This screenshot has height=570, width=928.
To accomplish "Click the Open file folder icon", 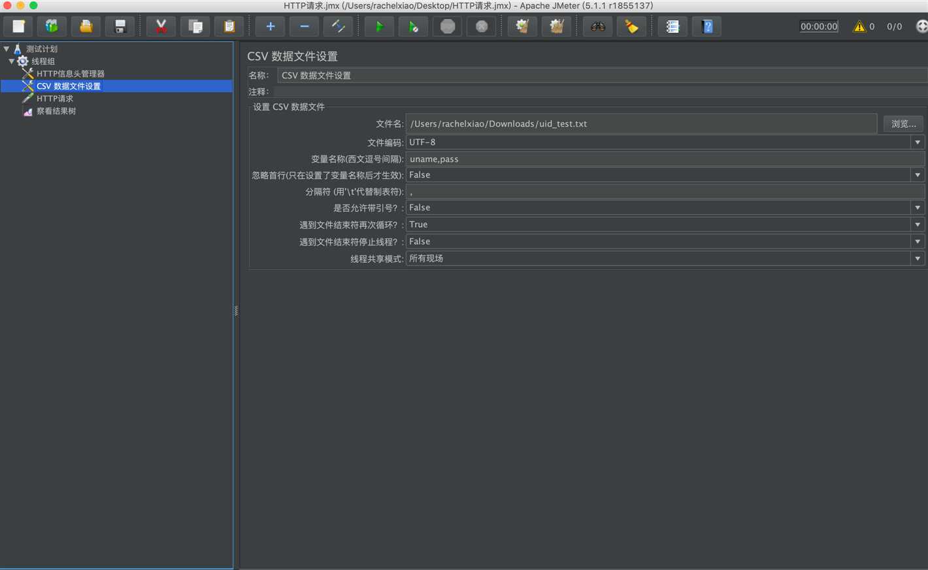I will coord(86,27).
